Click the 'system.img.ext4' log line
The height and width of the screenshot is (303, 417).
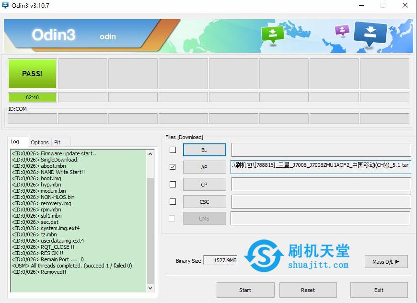pos(46,228)
